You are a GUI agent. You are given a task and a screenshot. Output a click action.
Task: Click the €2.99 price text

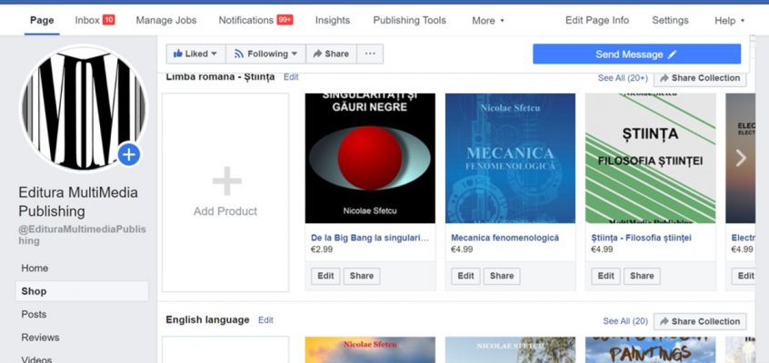coord(322,250)
